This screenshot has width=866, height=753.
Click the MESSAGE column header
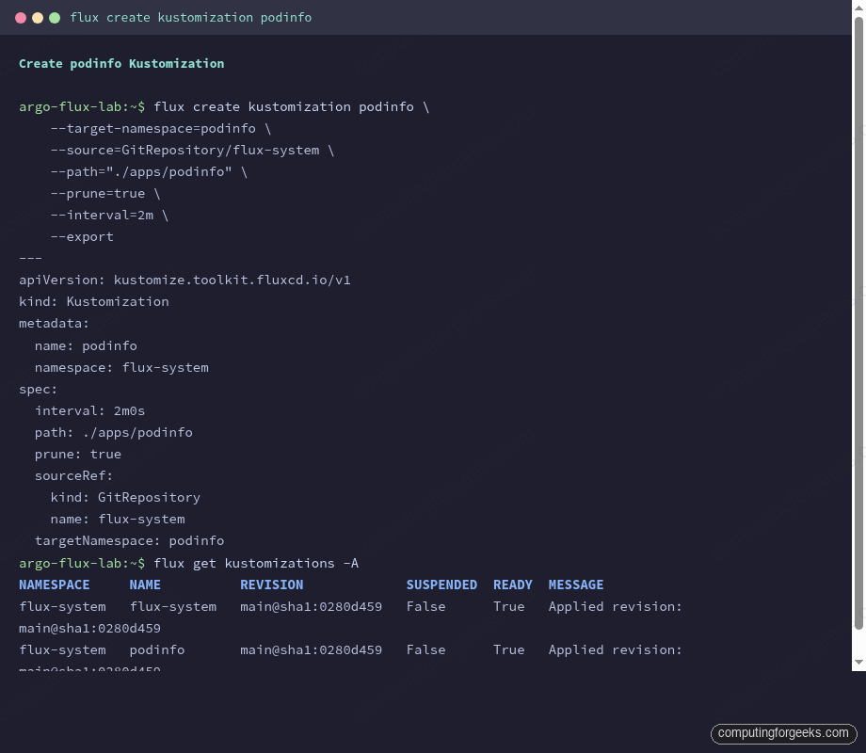click(576, 585)
